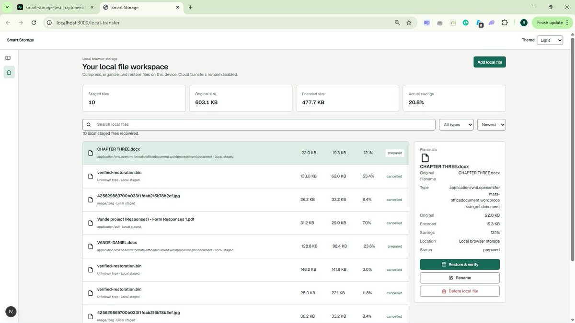The height and width of the screenshot is (323, 575).
Task: Click the Rename button
Action: [460, 278]
